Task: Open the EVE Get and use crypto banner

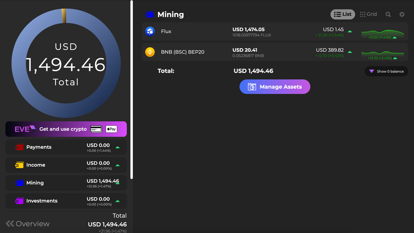Action: click(x=66, y=129)
